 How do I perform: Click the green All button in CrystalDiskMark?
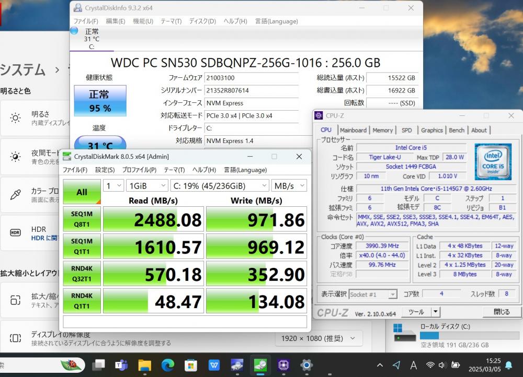pos(82,192)
